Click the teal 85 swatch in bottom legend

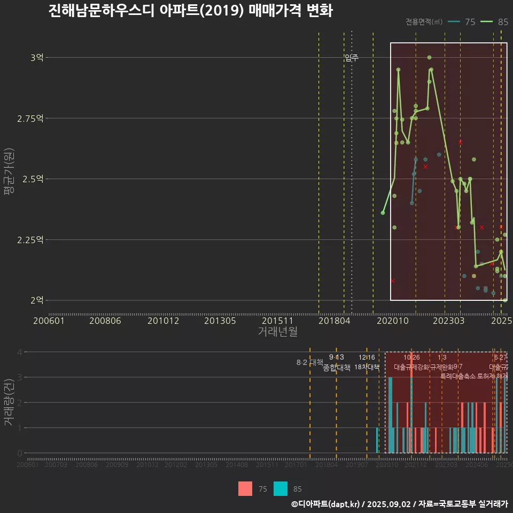click(x=281, y=489)
